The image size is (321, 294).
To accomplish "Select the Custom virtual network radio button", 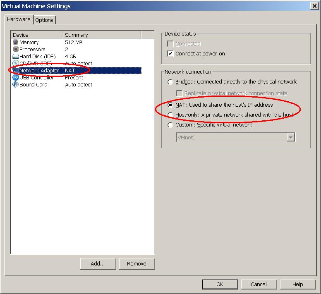I will tap(170, 125).
